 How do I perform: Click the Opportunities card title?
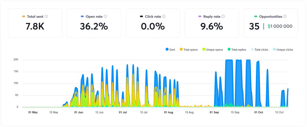coord(271,17)
